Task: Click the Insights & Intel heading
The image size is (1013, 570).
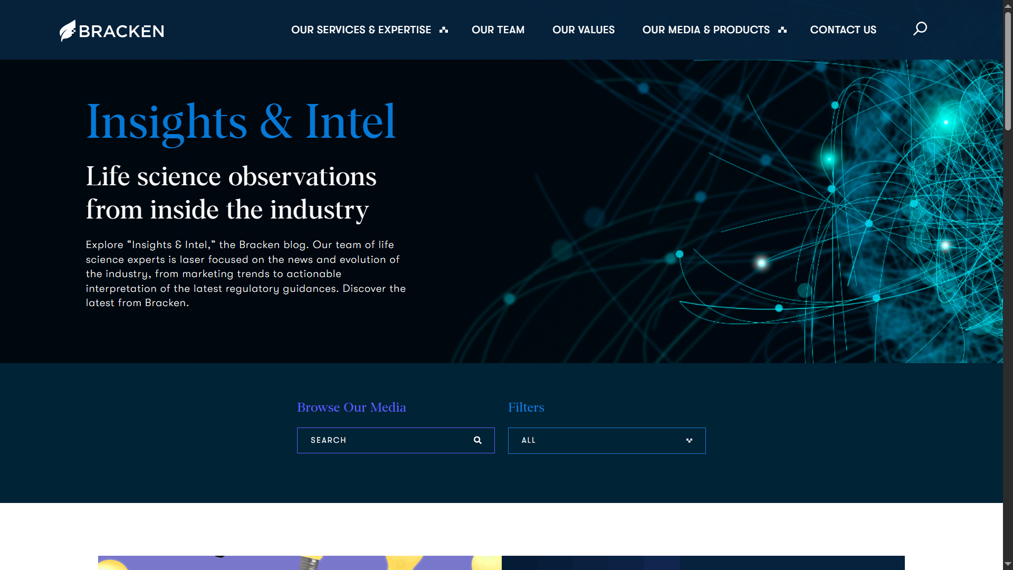Action: [x=241, y=122]
